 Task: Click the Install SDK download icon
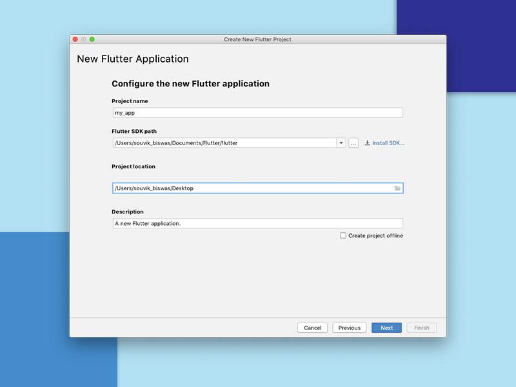[x=366, y=143]
